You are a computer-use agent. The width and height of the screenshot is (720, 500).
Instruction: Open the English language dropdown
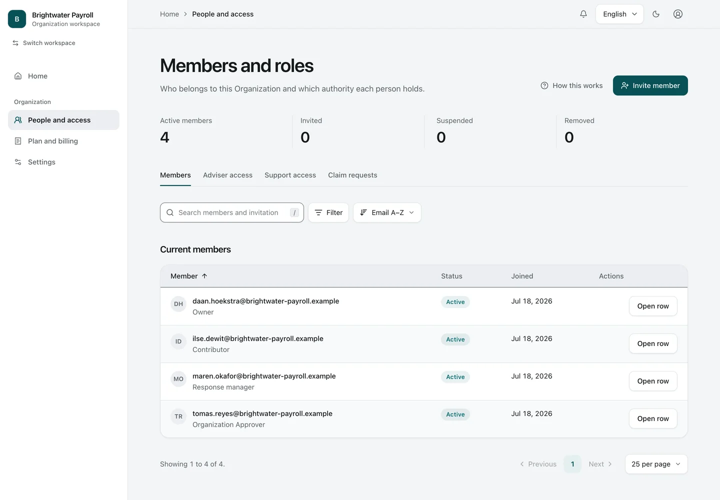click(x=619, y=14)
